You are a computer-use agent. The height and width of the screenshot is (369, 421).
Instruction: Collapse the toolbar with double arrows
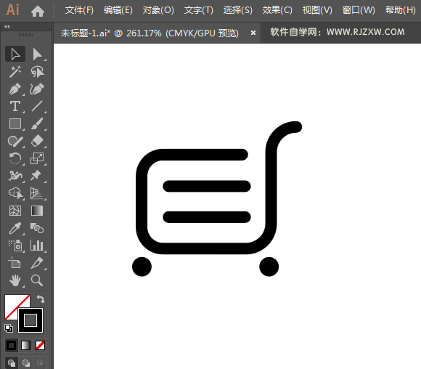(7, 27)
